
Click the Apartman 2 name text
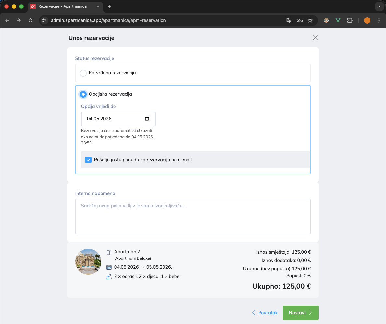(127, 252)
